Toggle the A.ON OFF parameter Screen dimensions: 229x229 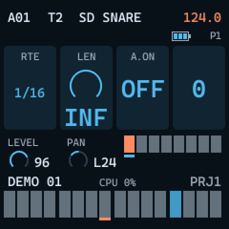[143, 88]
